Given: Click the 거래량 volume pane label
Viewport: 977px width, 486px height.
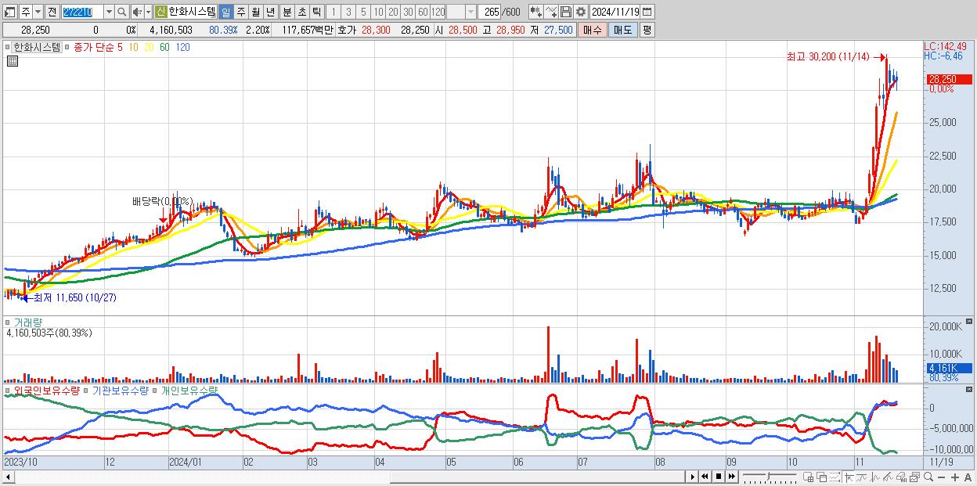Looking at the screenshot, I should tap(28, 322).
